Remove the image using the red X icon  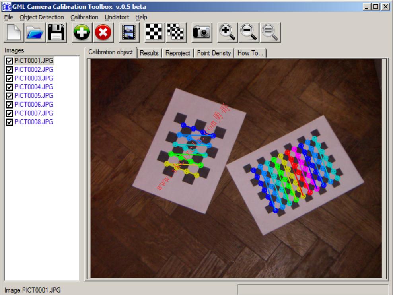pos(103,32)
